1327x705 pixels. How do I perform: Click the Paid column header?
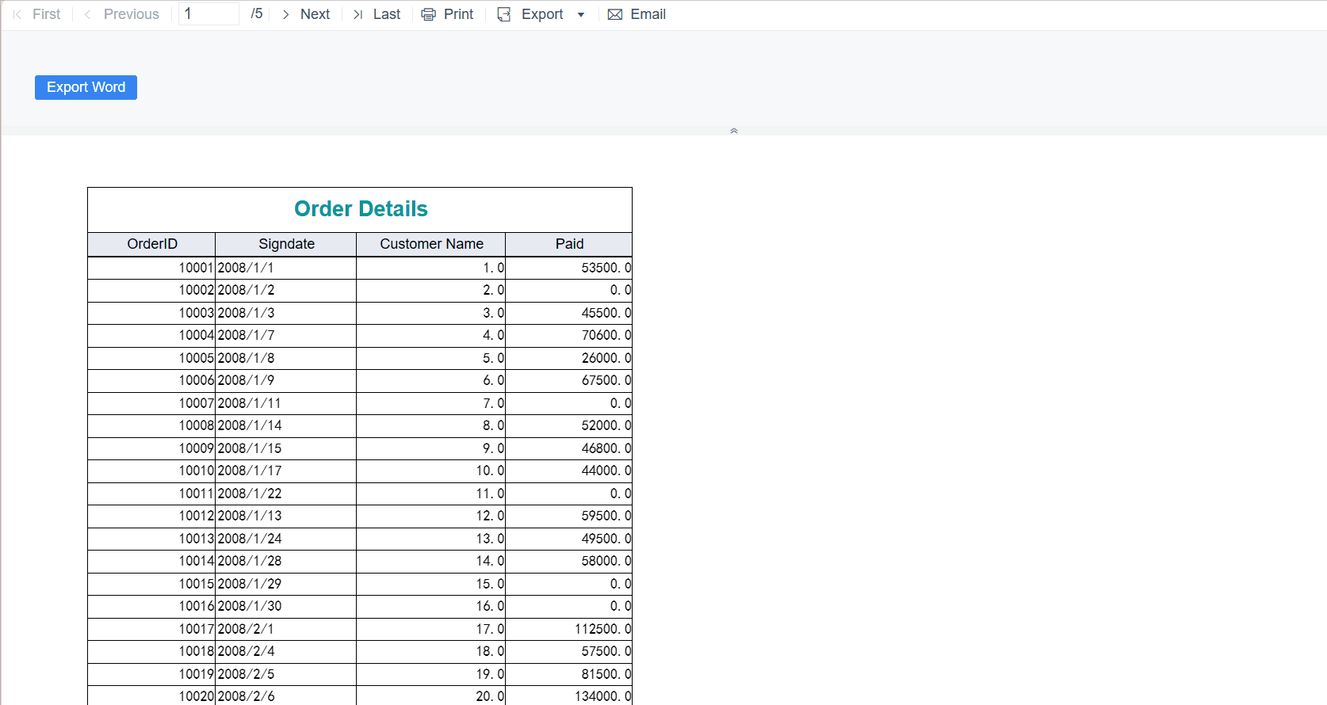coord(569,244)
